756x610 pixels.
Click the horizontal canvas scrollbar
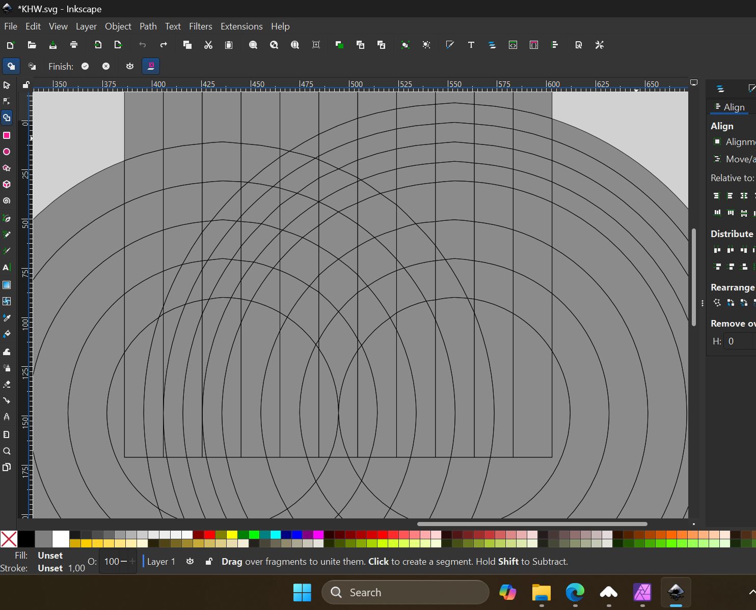click(x=532, y=524)
